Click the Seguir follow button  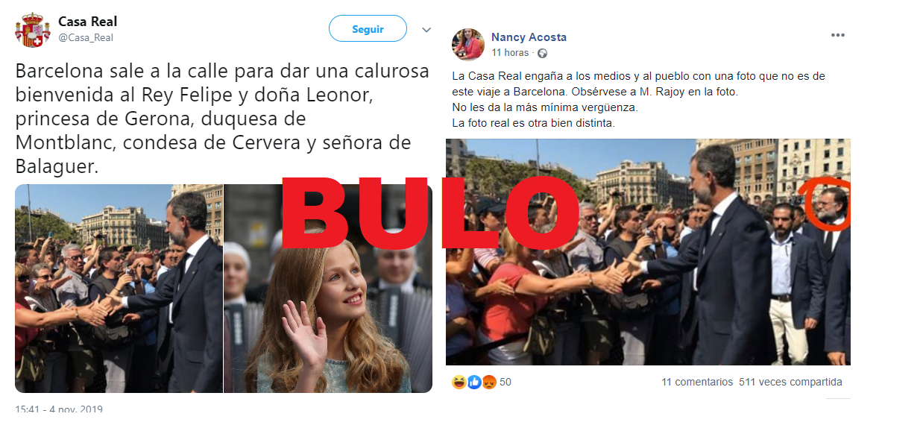pyautogui.click(x=368, y=29)
